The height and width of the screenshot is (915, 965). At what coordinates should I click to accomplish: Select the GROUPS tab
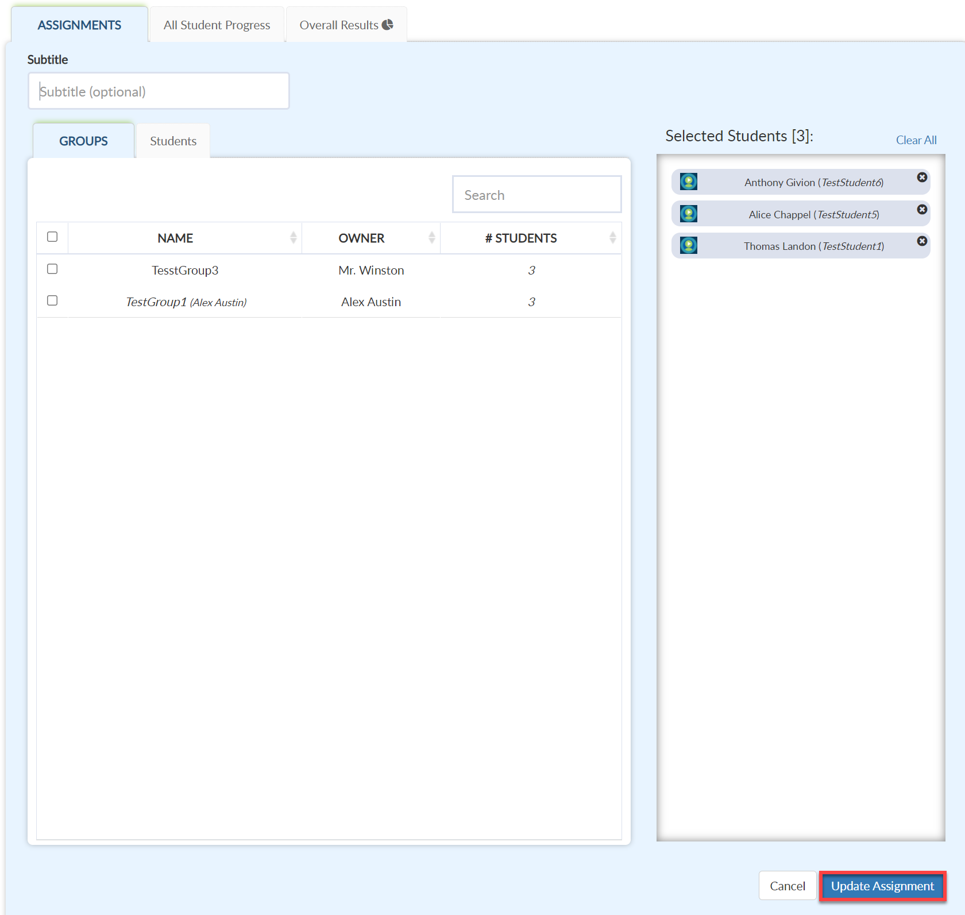pyautogui.click(x=83, y=141)
